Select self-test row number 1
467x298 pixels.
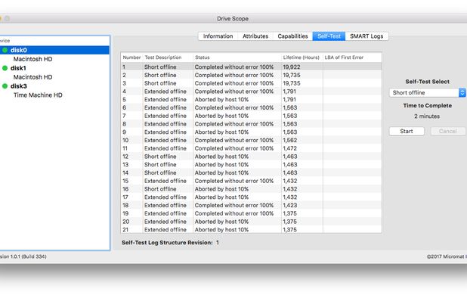pos(251,67)
